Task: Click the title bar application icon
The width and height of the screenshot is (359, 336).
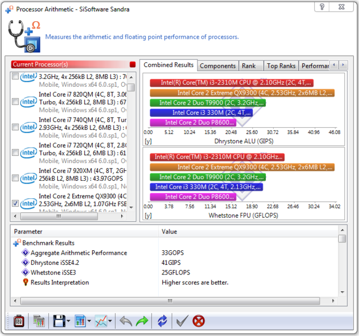Action: [10, 9]
